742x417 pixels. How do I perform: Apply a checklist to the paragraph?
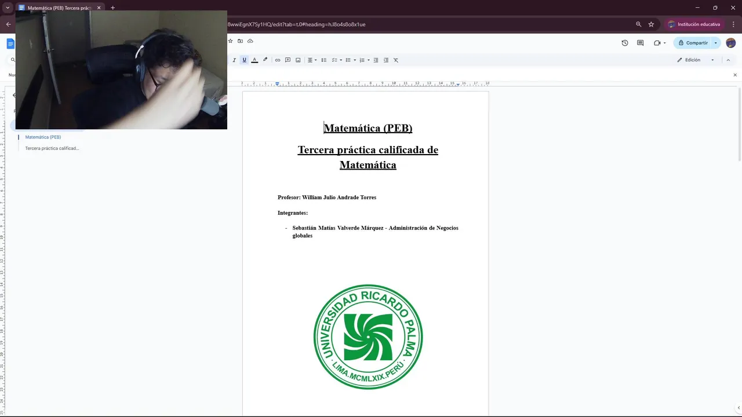[334, 60]
